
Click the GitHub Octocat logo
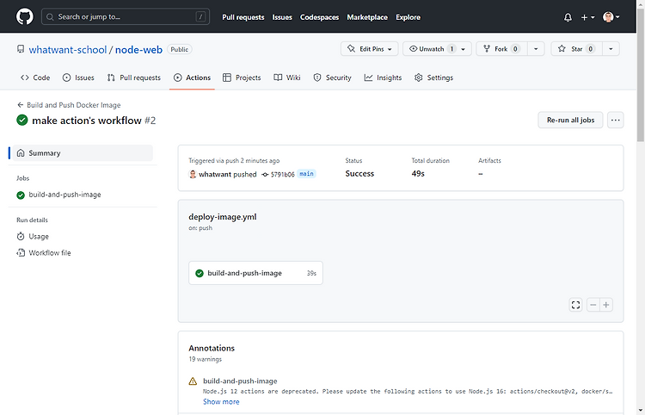[x=25, y=17]
